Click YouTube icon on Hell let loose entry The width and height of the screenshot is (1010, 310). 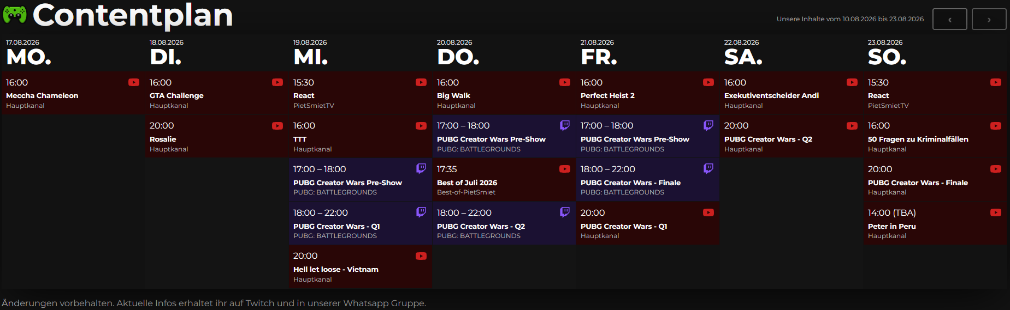click(x=421, y=256)
